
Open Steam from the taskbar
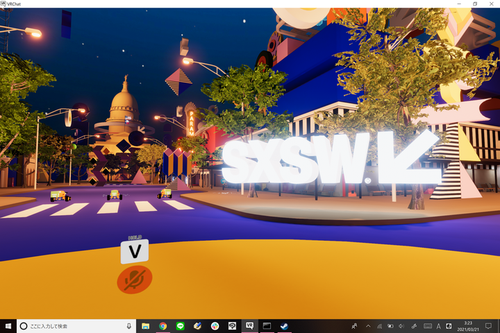coord(284,326)
